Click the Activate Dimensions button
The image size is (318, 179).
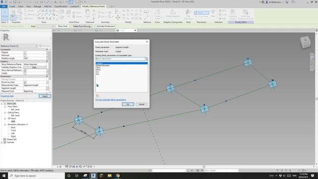point(105,26)
